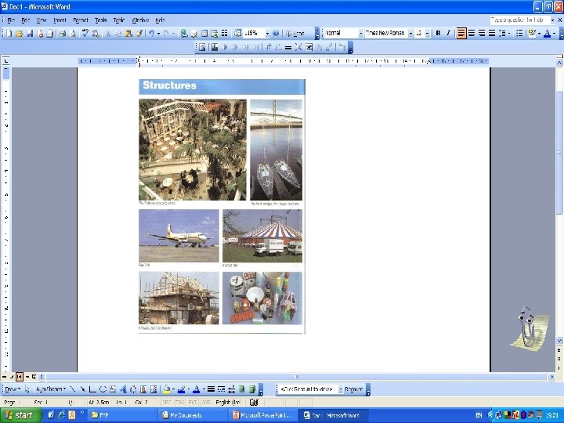Screen dimensions: 564x423
Task: Open the Normal style dropdown
Action: [361, 34]
